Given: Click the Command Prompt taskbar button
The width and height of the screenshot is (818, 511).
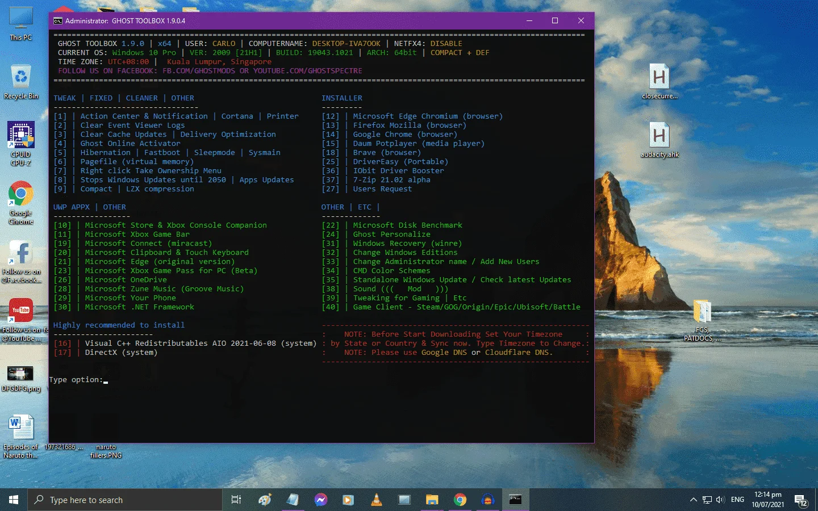Looking at the screenshot, I should coord(516,500).
